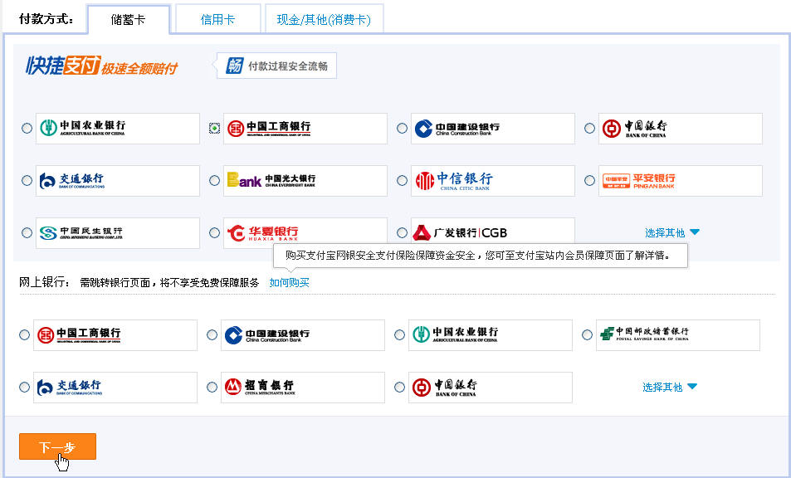Choose the 中国光大银行 radio button
This screenshot has height=478, width=791.
(x=214, y=180)
